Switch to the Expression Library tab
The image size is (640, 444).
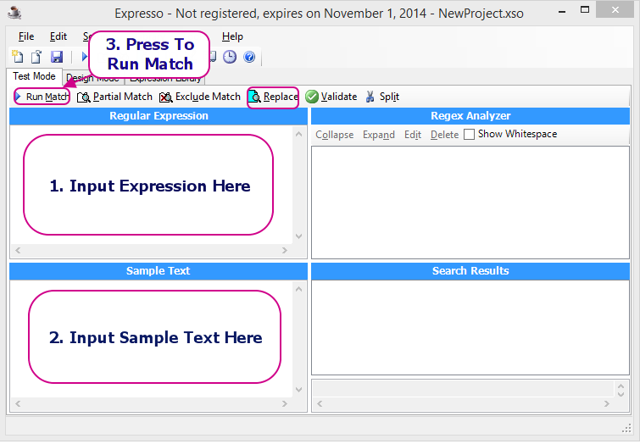(x=165, y=78)
